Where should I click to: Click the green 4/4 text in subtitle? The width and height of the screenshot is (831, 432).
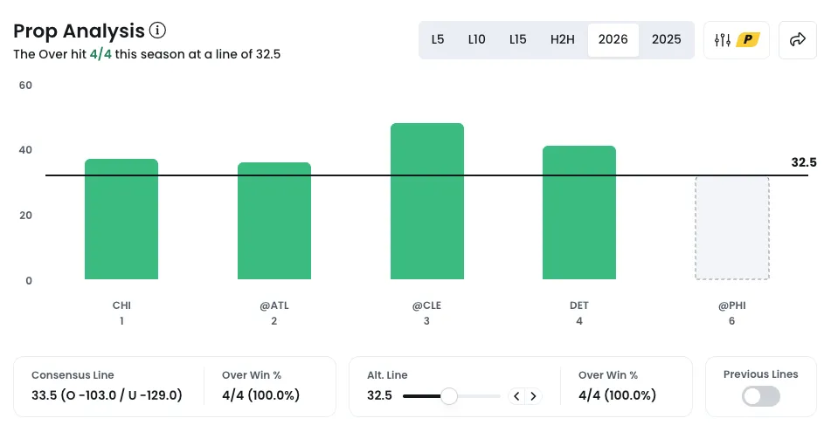pyautogui.click(x=100, y=54)
